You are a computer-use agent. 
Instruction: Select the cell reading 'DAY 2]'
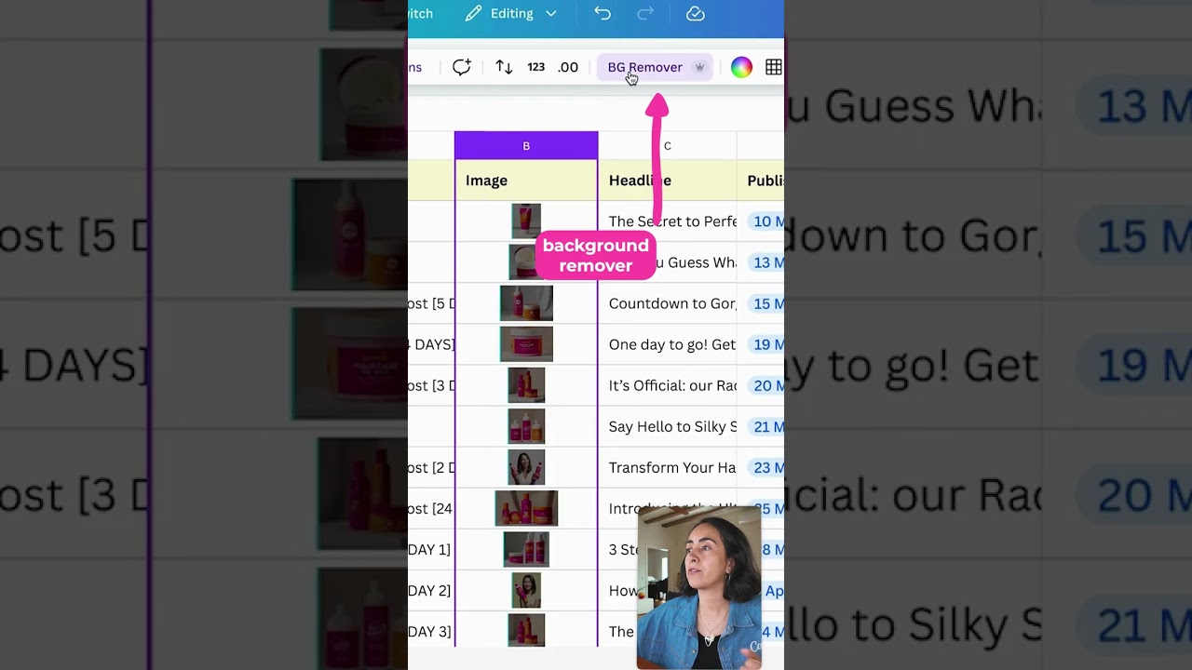pos(431,590)
